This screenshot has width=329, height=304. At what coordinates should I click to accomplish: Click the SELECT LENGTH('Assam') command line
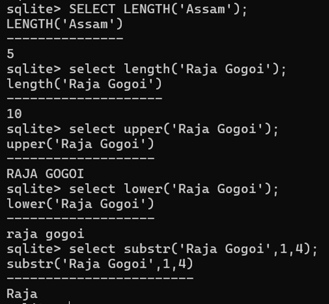point(127,9)
